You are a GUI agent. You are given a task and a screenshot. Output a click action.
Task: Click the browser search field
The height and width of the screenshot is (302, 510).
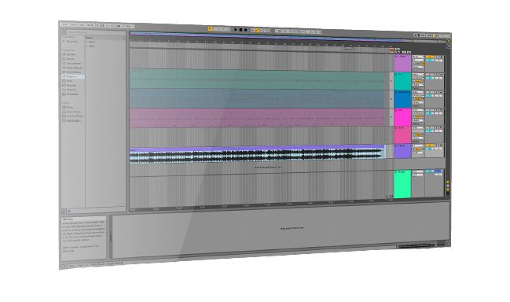[x=95, y=32]
